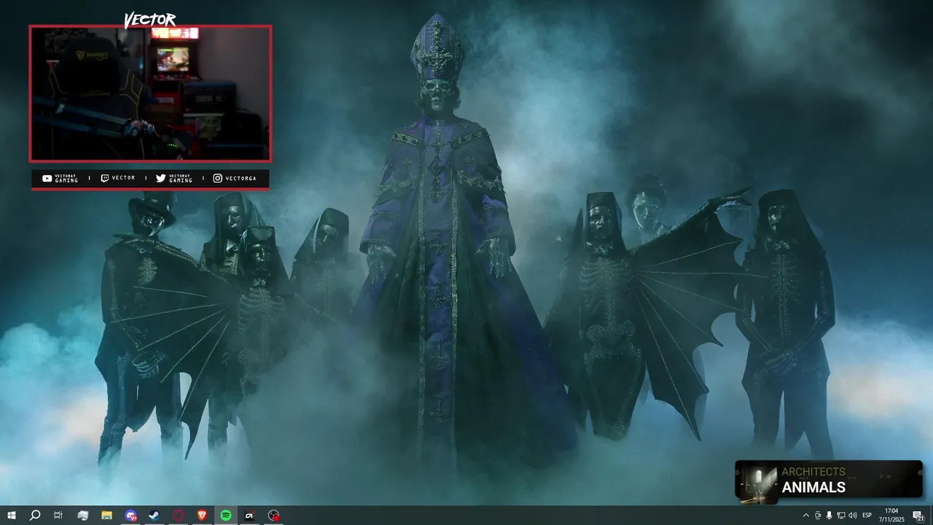Open taskbar icon between Task View and File Explorer

click(x=82, y=516)
